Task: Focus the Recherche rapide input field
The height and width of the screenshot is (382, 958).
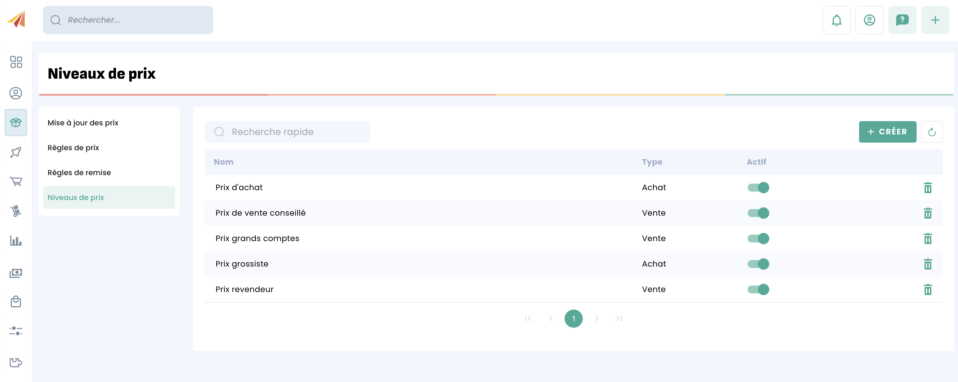Action: click(x=294, y=132)
